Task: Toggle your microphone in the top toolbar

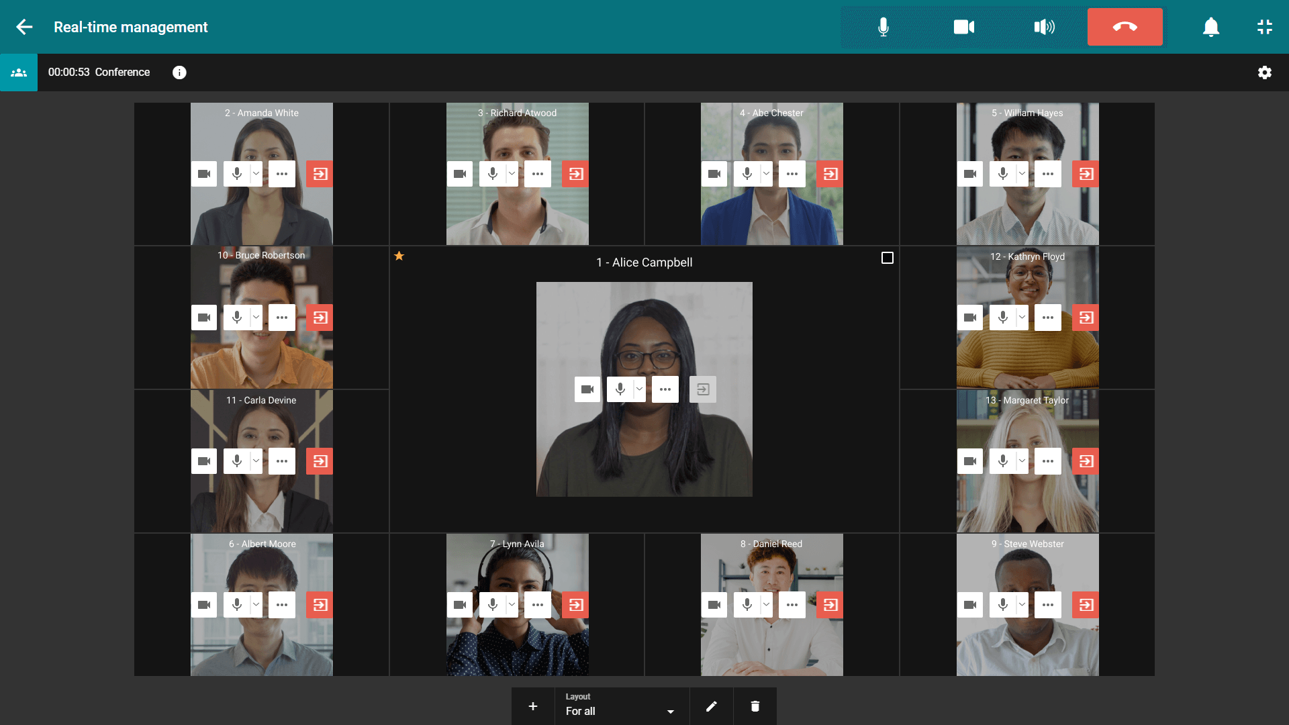Action: [883, 27]
